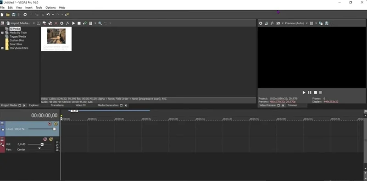The height and width of the screenshot is (181, 367).
Task: Switch to the Video FX tab
Action: pos(81,105)
